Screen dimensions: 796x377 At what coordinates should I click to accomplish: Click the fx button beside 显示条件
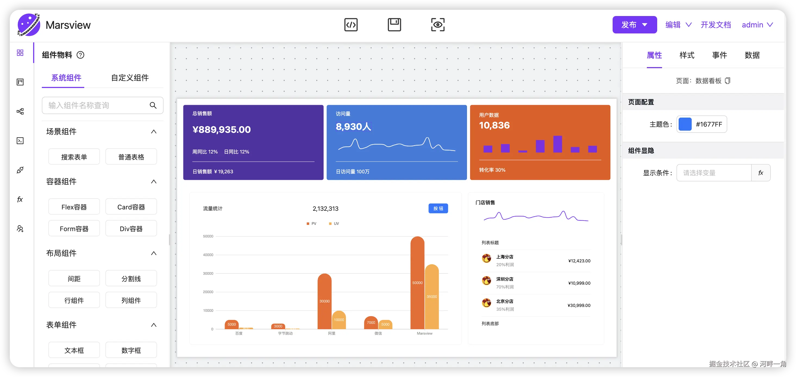(x=760, y=173)
